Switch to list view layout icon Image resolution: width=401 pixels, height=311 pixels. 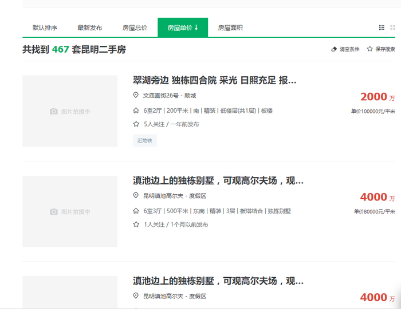(x=382, y=27)
